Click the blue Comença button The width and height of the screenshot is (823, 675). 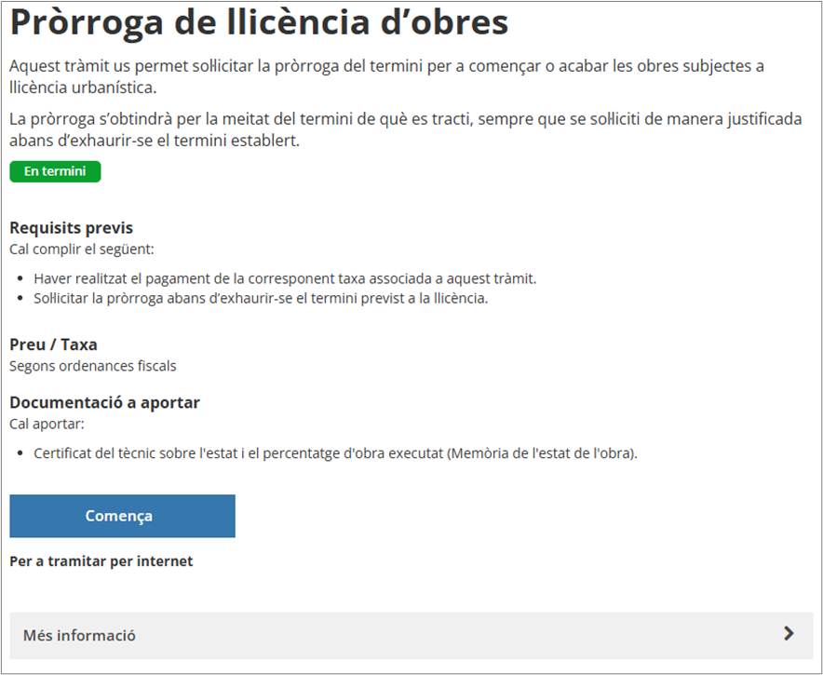click(122, 516)
